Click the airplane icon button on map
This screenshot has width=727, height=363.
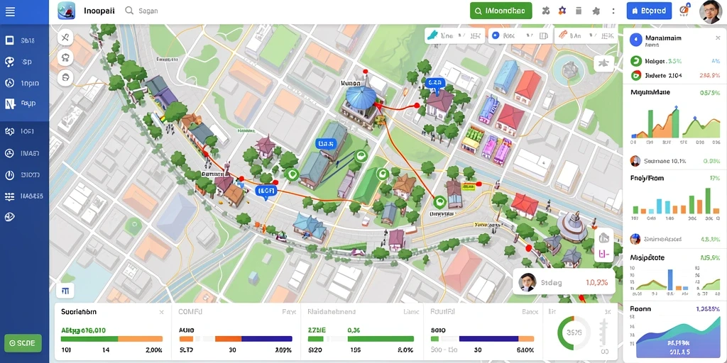coord(603,63)
